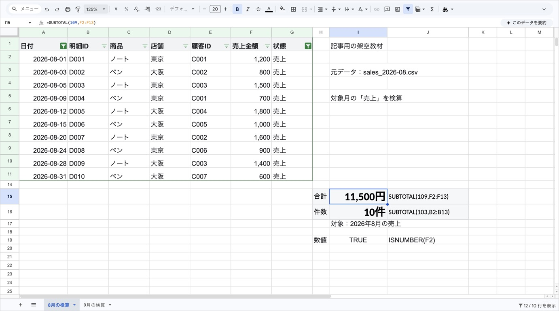
Task: Open the all sheets list icon
Action: 34,305
